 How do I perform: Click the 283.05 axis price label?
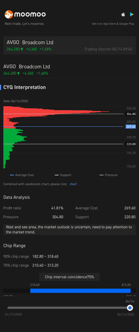click(x=131, y=122)
